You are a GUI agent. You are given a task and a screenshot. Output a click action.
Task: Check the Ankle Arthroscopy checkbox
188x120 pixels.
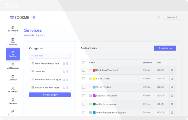pos(84,104)
